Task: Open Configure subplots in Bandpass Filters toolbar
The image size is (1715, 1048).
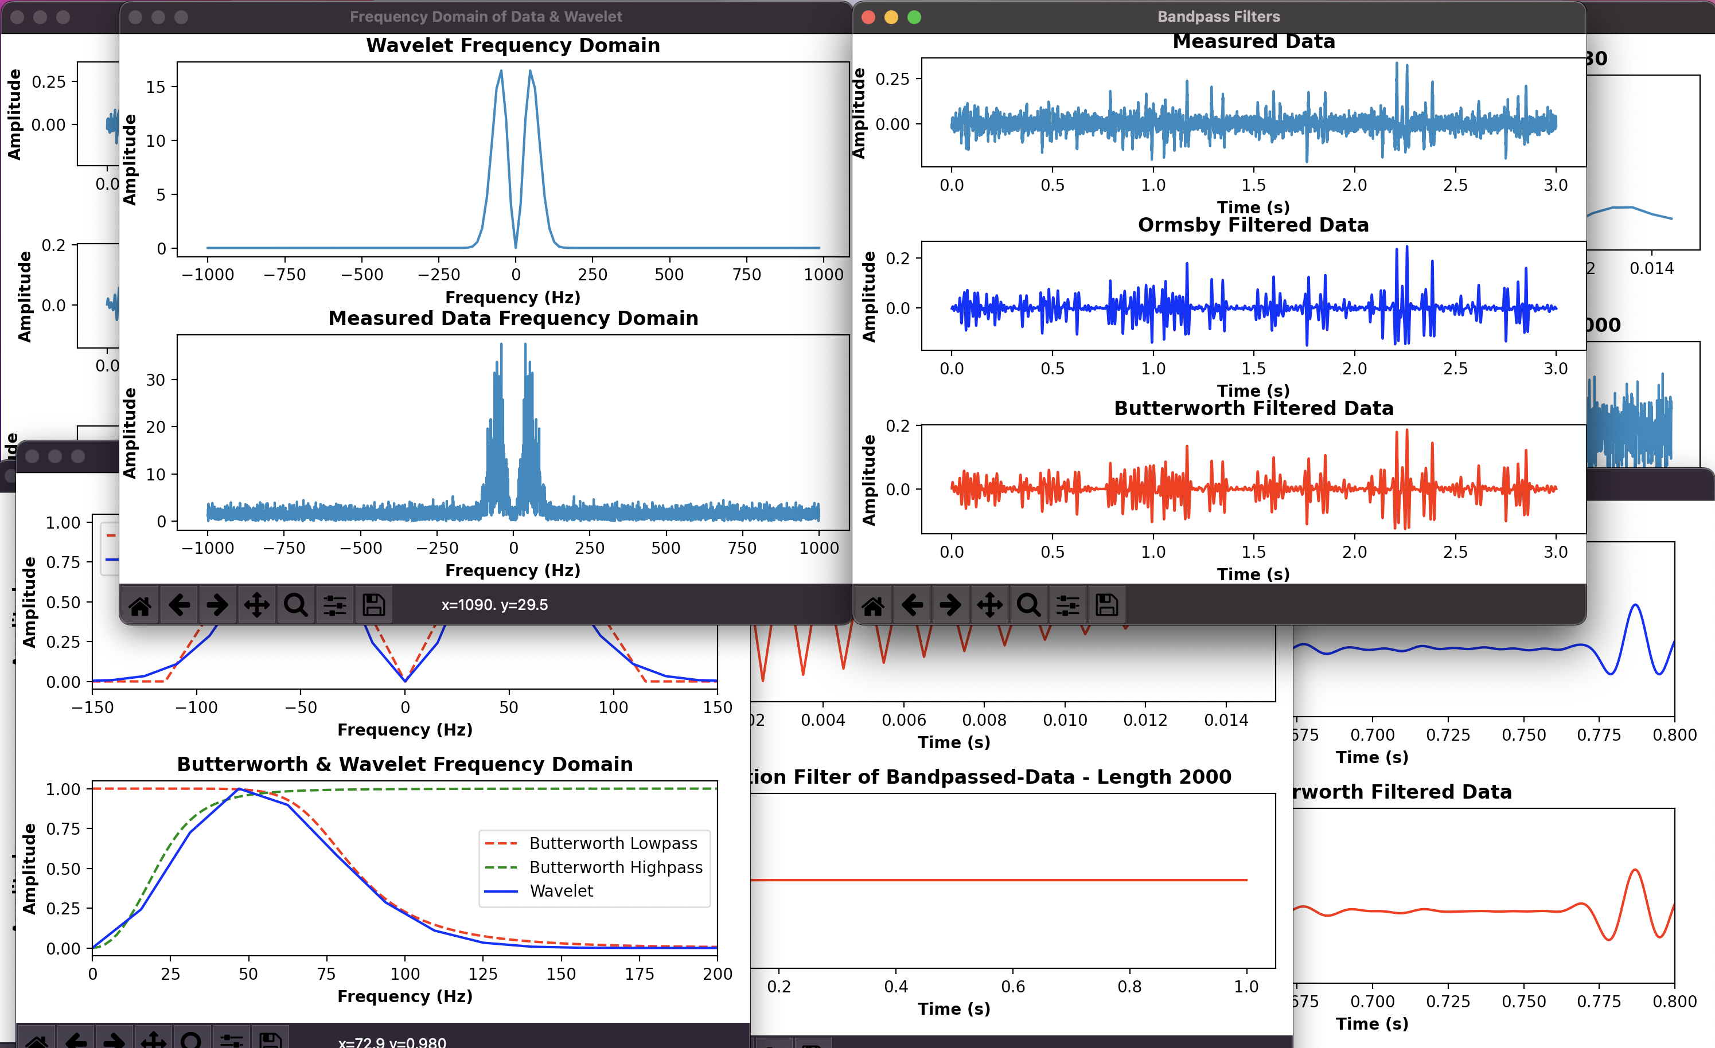Action: pos(1067,605)
